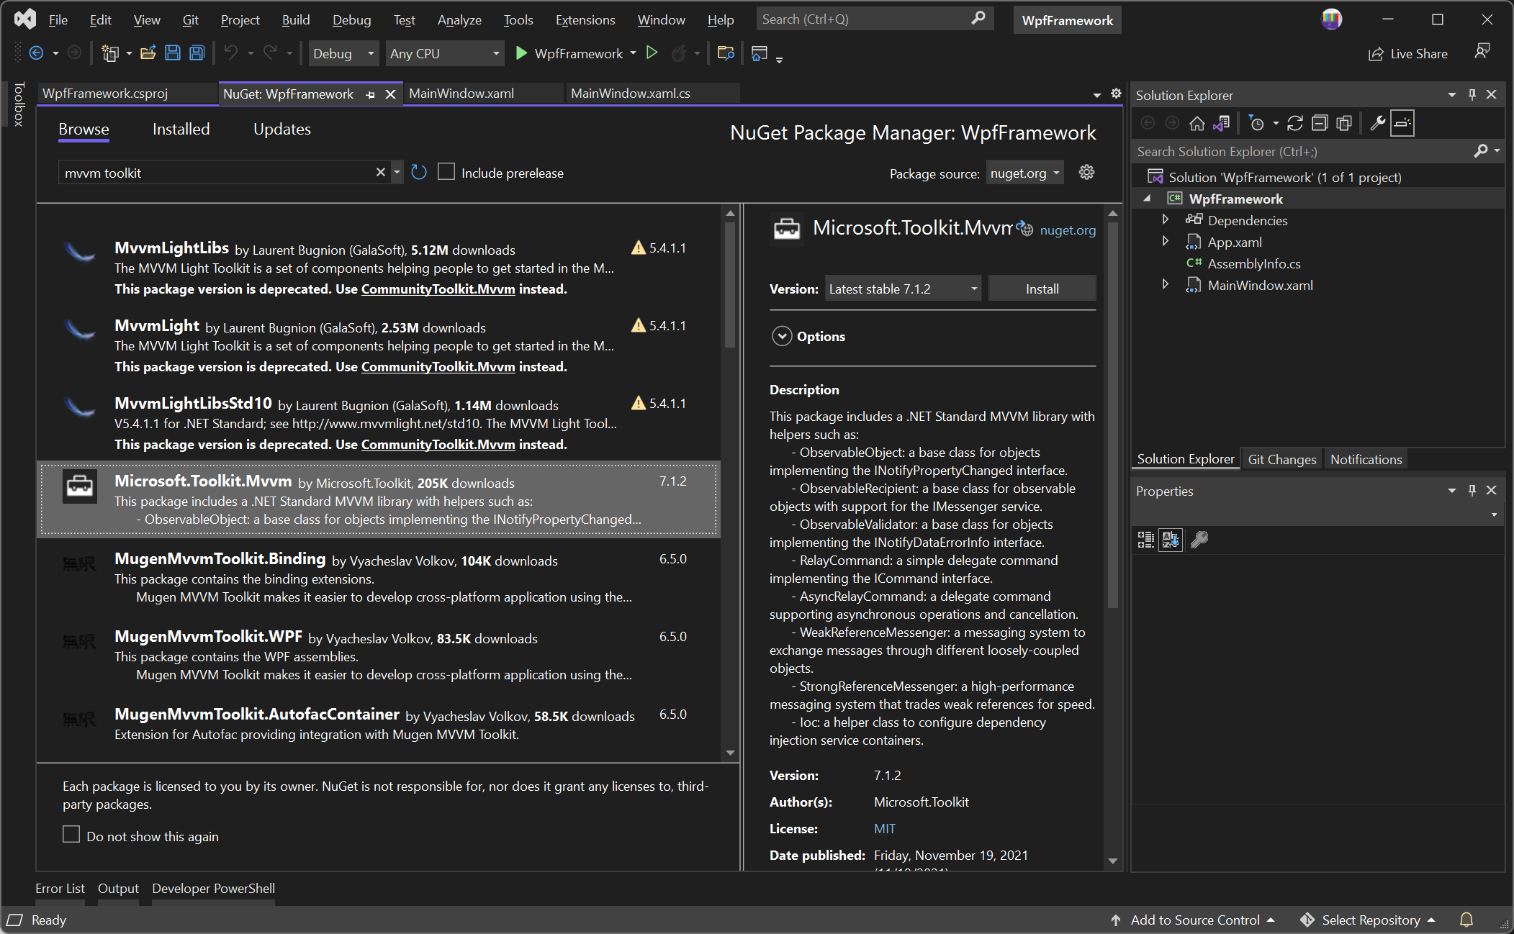The width and height of the screenshot is (1514, 934).
Task: Open the Version dropdown showing Latest stable 7.1.2
Action: [903, 289]
